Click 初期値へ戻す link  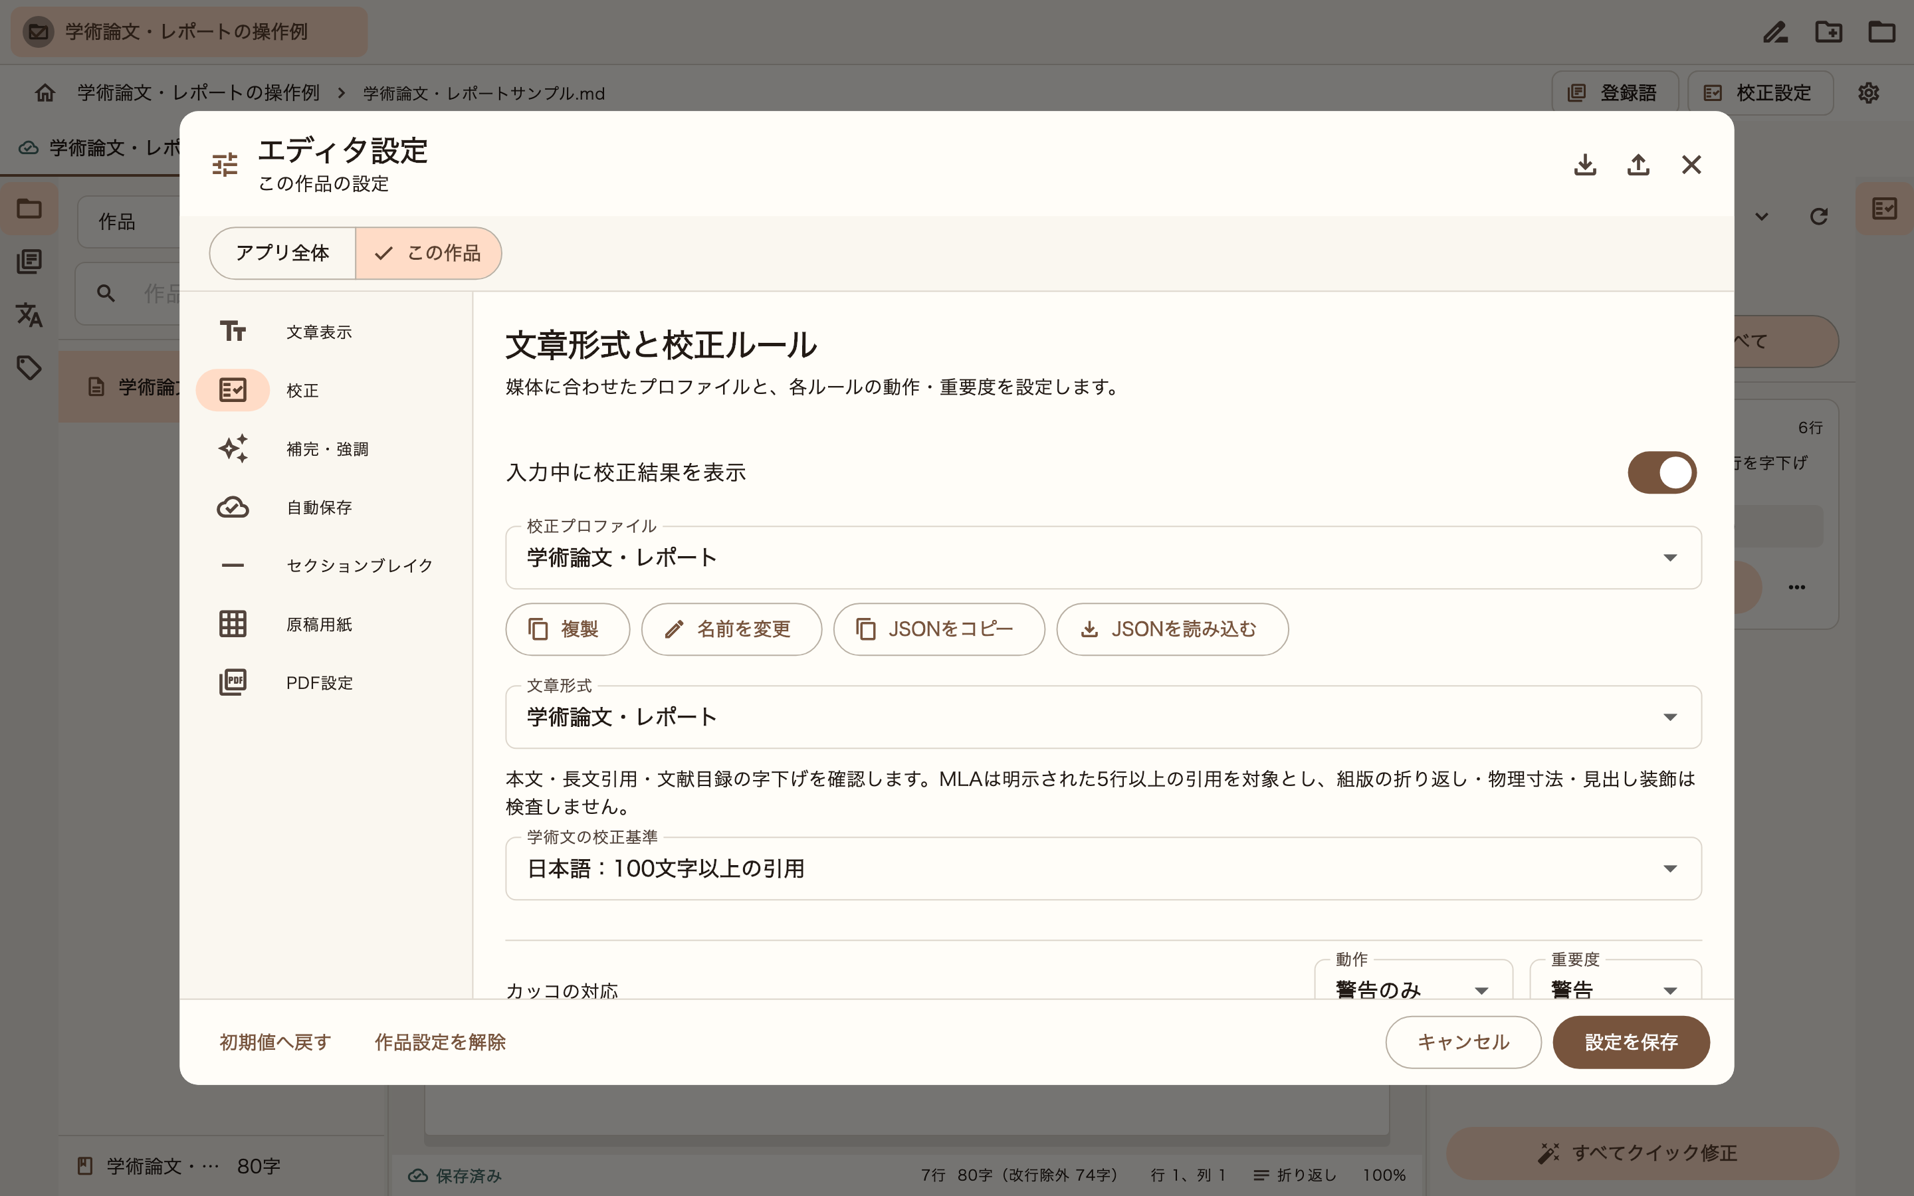click(275, 1043)
